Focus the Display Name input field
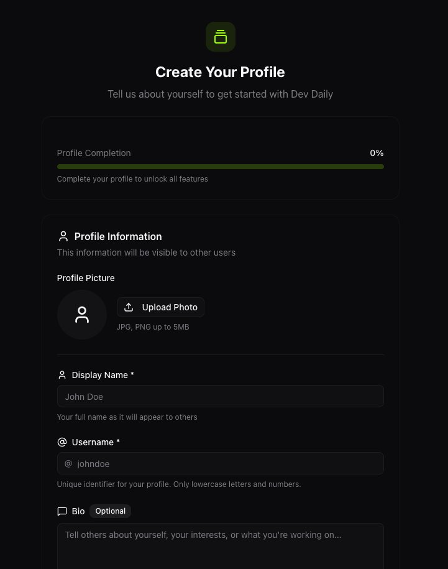Image resolution: width=448 pixels, height=569 pixels. (221, 396)
